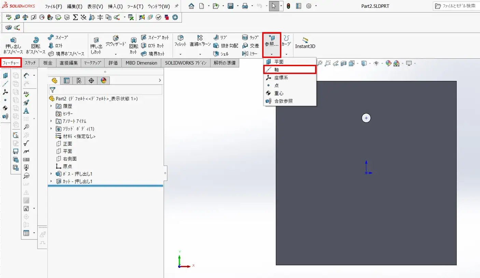Viewport: 480px width, 278px height.
Task: Expand the ボス-押し出し1 feature node
Action: (51, 174)
